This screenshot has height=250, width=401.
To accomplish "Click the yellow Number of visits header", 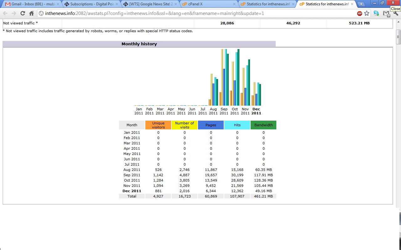I will (185, 125).
